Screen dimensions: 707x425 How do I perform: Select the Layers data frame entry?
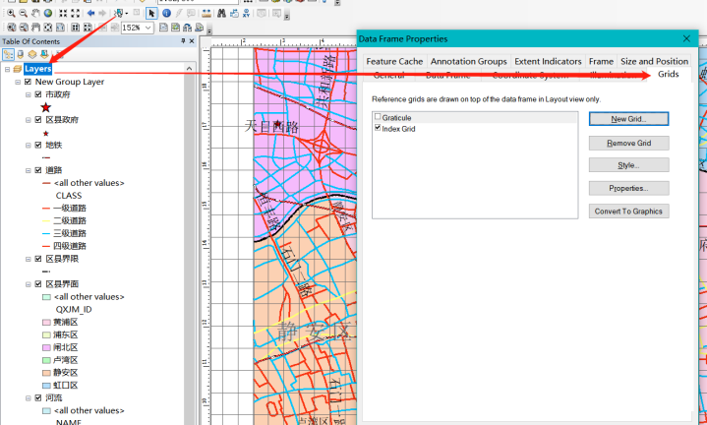click(x=38, y=69)
